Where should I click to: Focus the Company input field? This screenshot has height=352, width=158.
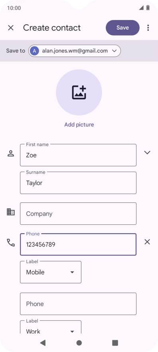pyautogui.click(x=78, y=214)
